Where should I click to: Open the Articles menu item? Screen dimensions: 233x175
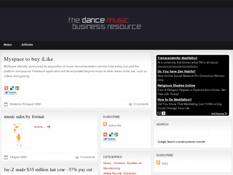point(27,45)
